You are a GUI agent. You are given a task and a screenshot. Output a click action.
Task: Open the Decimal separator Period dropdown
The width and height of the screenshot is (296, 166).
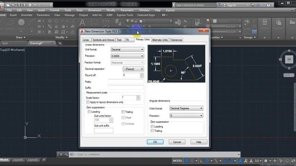pos(133,69)
